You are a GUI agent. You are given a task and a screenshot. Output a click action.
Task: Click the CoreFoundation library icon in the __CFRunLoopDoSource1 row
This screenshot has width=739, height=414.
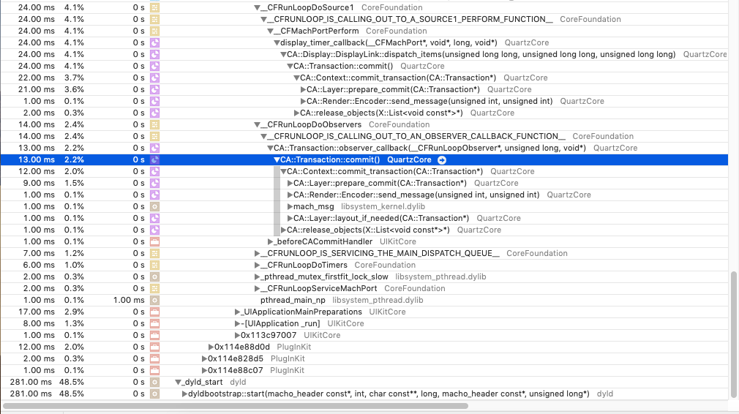(x=154, y=7)
